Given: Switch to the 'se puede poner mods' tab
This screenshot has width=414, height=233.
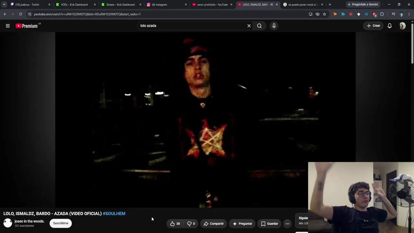Looking at the screenshot, I should [303, 5].
